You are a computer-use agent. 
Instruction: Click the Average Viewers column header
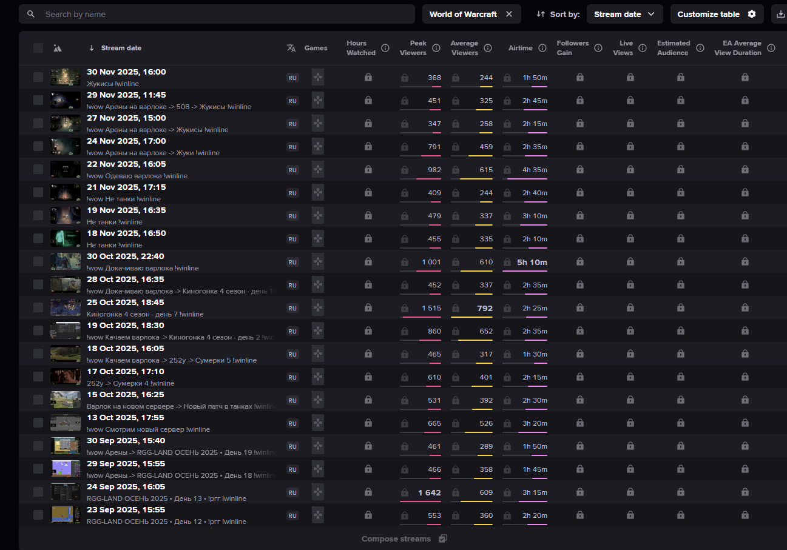click(x=464, y=48)
